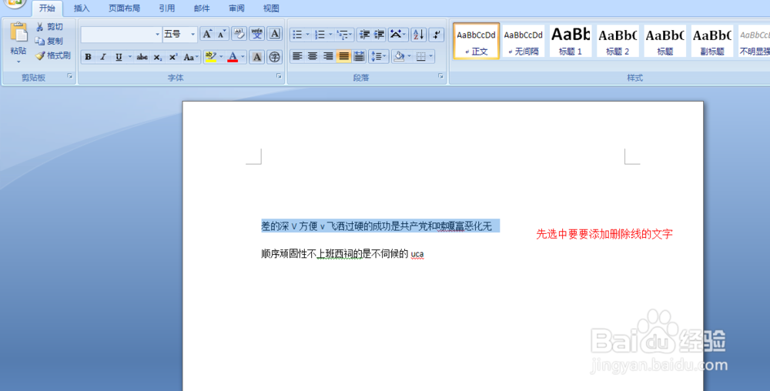This screenshot has height=391, width=770.
Task: Open the Change Case (Aa) menu
Action: [190, 57]
